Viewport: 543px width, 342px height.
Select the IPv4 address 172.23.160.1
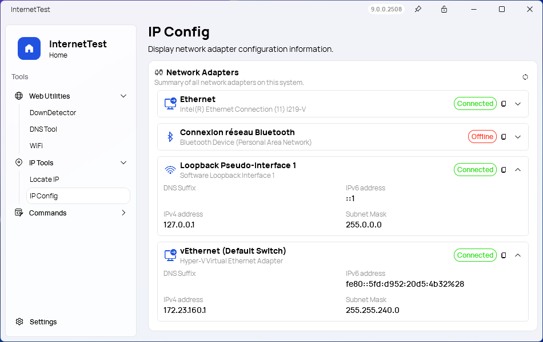[185, 310]
